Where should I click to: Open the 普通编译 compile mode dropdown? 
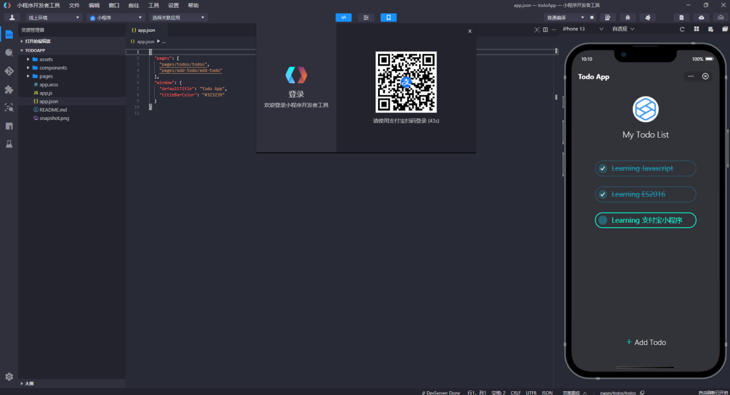point(564,18)
